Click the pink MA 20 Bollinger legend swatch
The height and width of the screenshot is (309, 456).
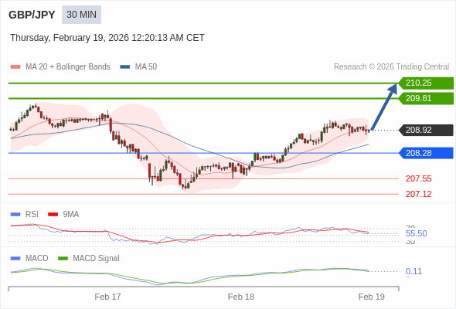coord(15,67)
